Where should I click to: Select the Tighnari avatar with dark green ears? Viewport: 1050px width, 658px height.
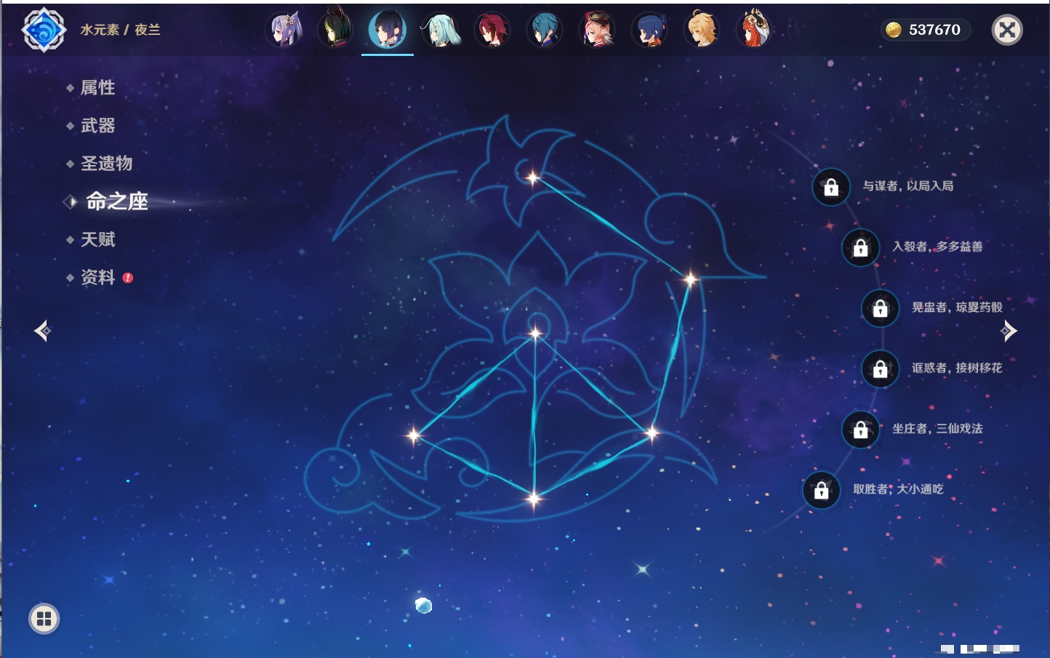335,30
